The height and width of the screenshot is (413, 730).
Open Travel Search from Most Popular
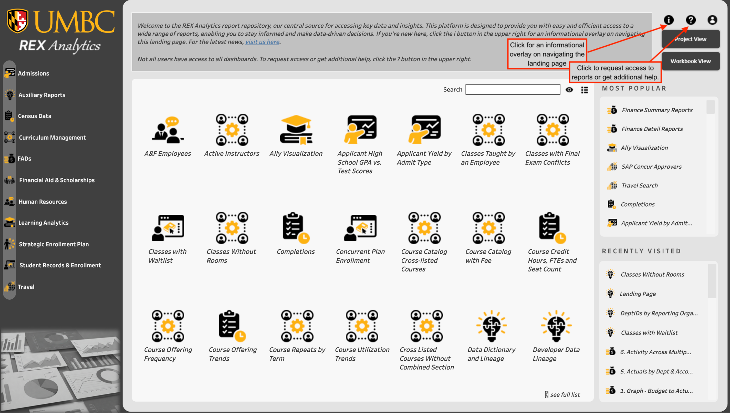(x=639, y=186)
